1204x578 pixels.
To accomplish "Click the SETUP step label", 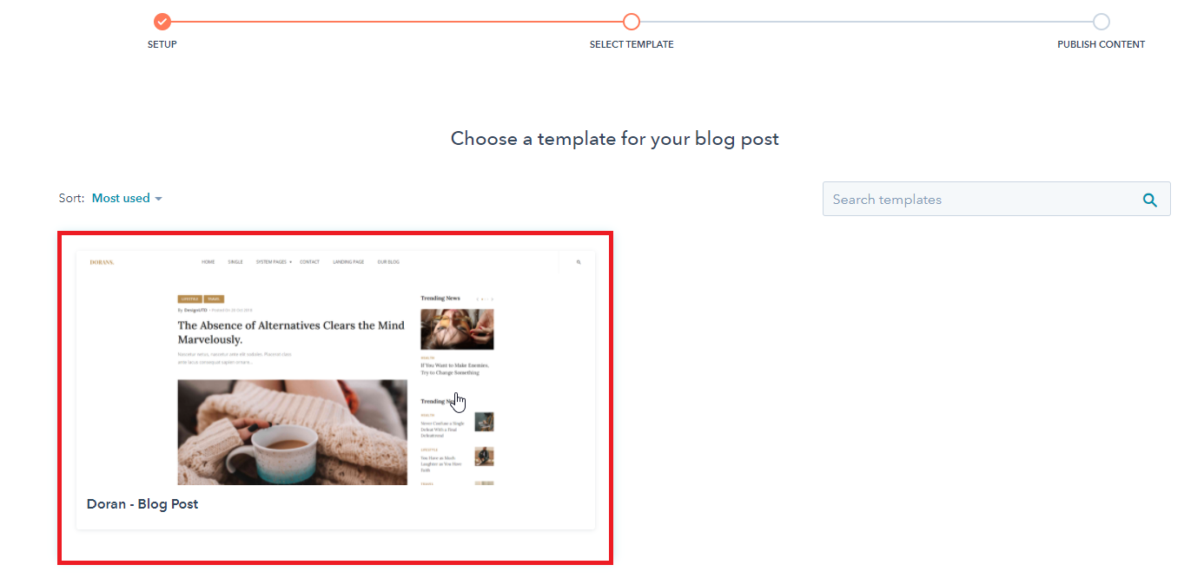I will [162, 44].
